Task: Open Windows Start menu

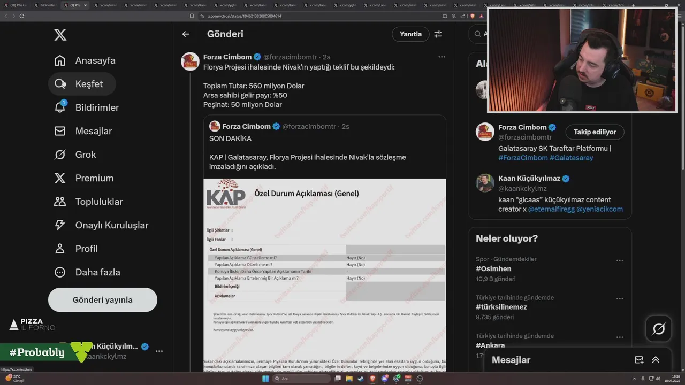Action: (x=264, y=379)
